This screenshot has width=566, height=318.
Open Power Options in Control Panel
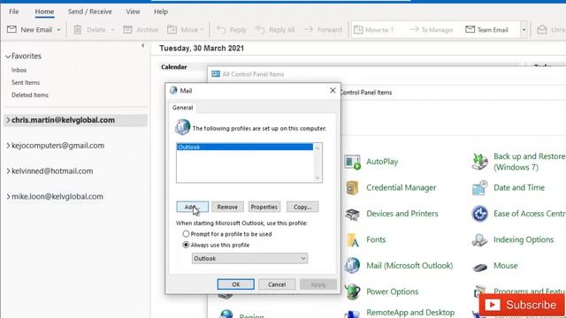(393, 291)
